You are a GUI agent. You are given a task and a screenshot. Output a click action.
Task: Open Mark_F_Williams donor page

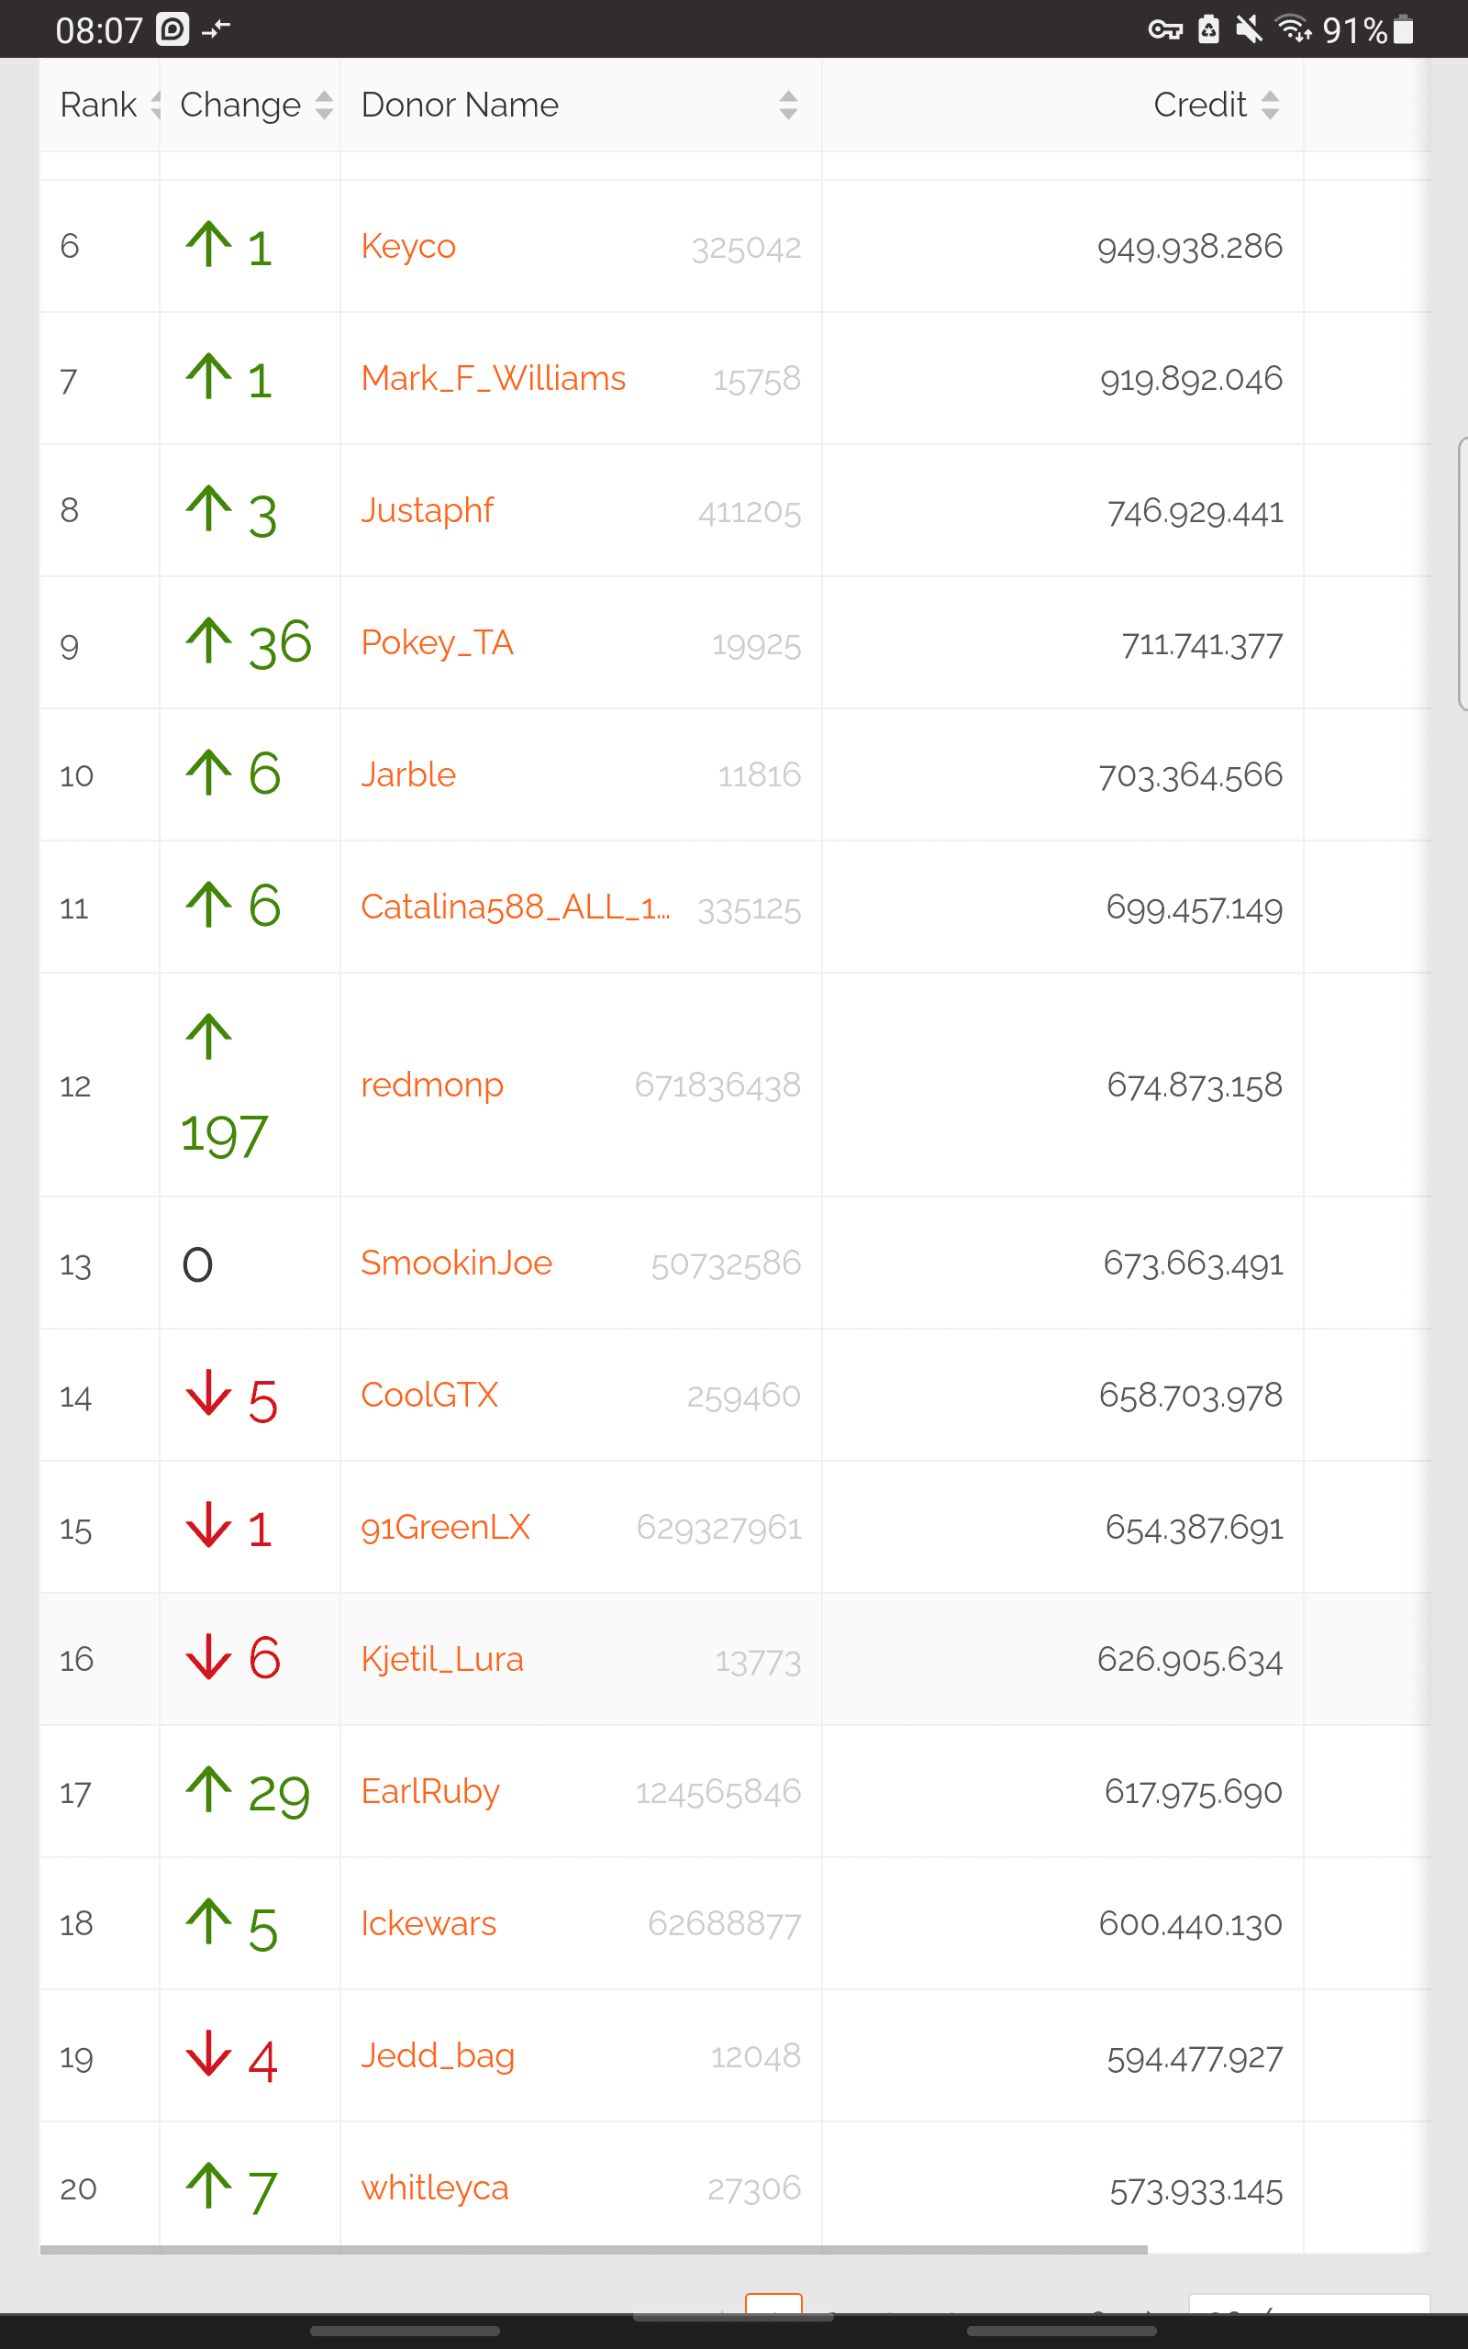point(494,379)
